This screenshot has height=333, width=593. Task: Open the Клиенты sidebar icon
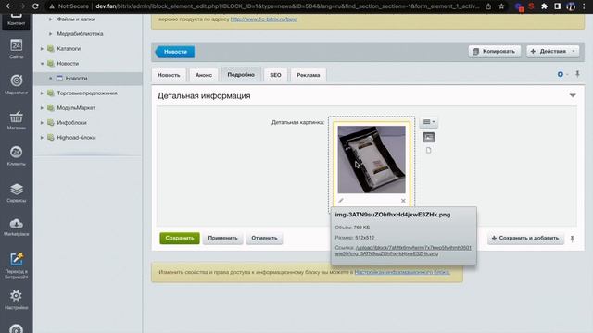tap(16, 156)
